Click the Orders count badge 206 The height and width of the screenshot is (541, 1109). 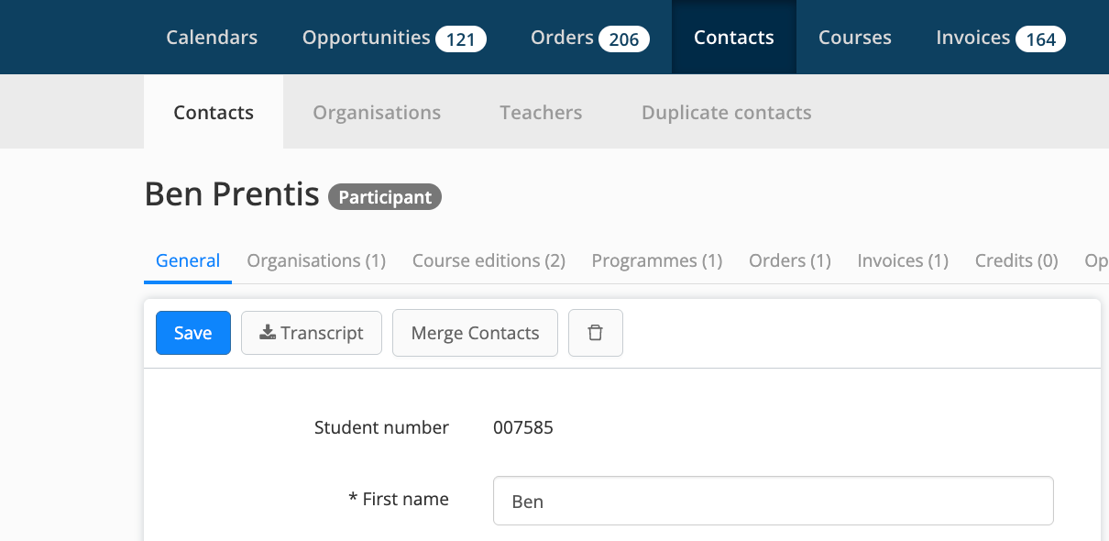coord(624,39)
